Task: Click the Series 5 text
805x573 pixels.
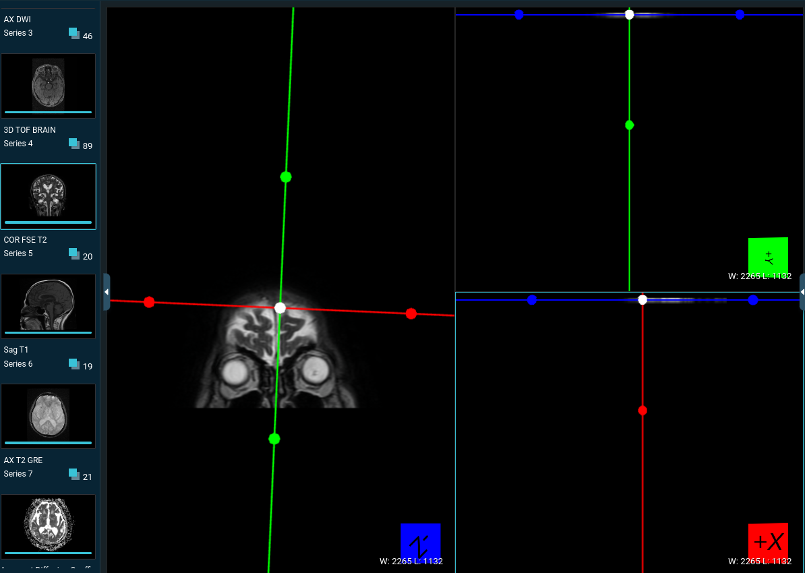Action: click(x=18, y=253)
